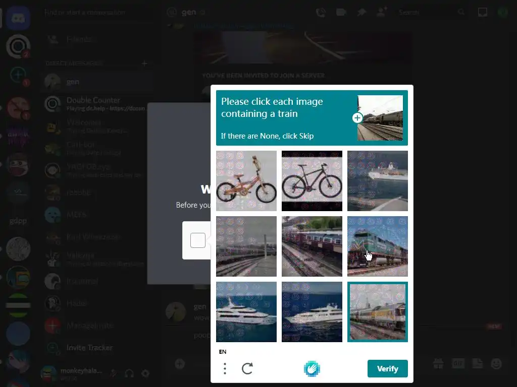Open the gift Nitro icon
Image resolution: width=517 pixels, height=387 pixels.
click(x=438, y=364)
